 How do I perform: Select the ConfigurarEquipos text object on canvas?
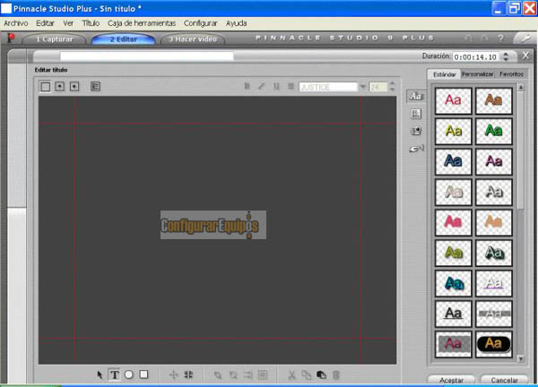click(213, 225)
